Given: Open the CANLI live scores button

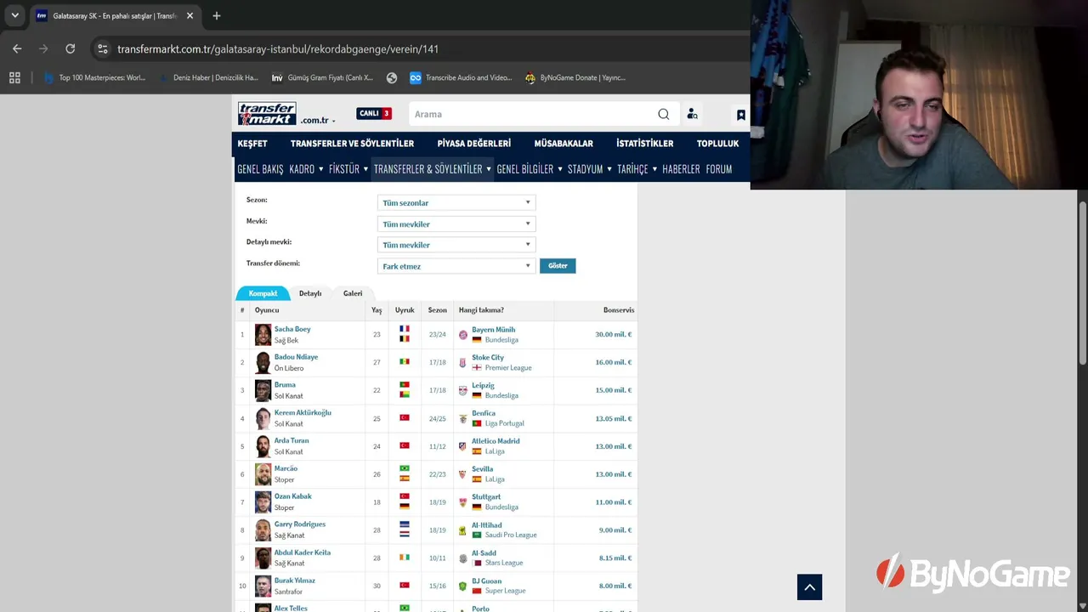Looking at the screenshot, I should pyautogui.click(x=374, y=114).
